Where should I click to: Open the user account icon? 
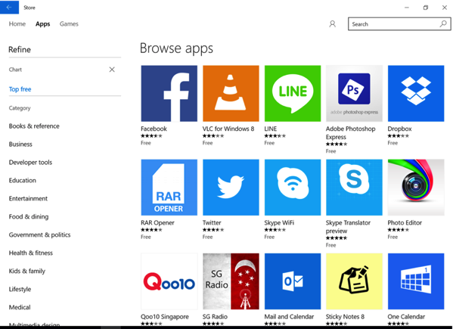(332, 24)
